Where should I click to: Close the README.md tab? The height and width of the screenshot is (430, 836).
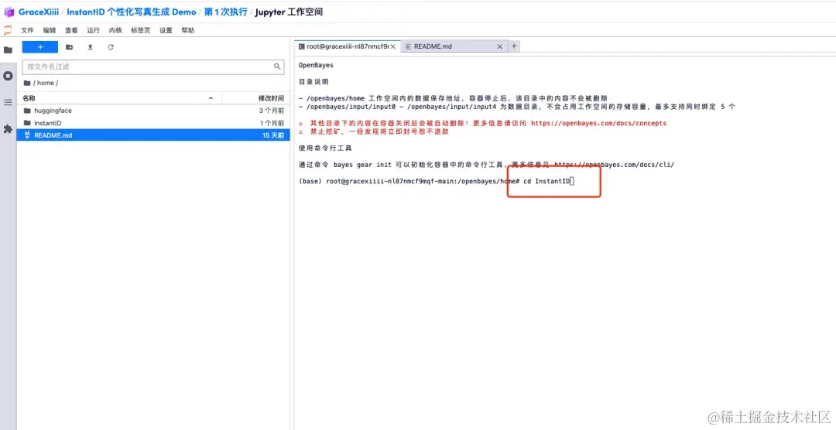point(499,46)
